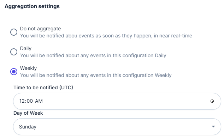Click the Aggregation settings heading
The width and height of the screenshot is (224, 138).
click(x=32, y=6)
